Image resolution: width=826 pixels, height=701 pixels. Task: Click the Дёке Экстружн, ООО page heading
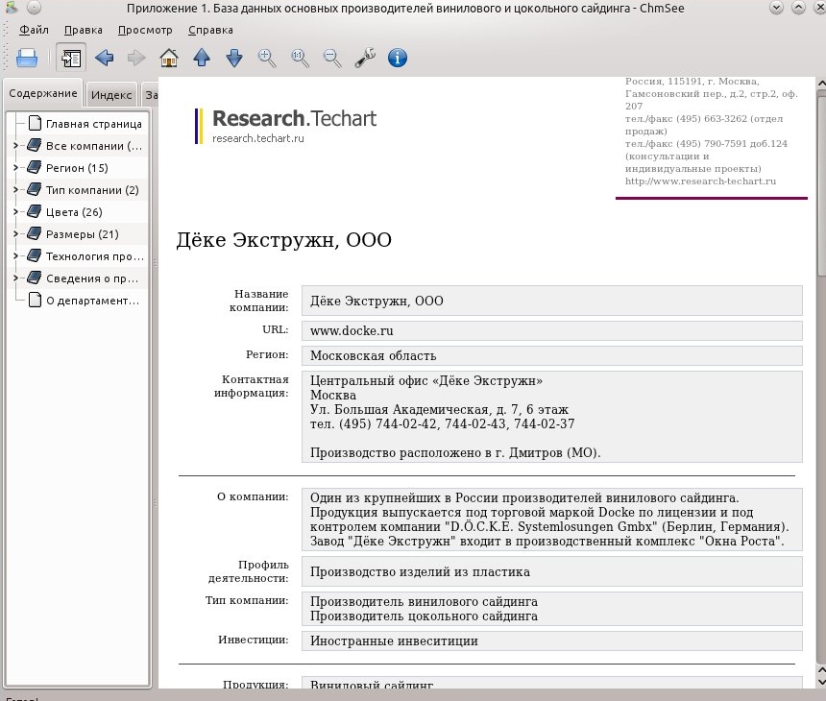tap(284, 240)
